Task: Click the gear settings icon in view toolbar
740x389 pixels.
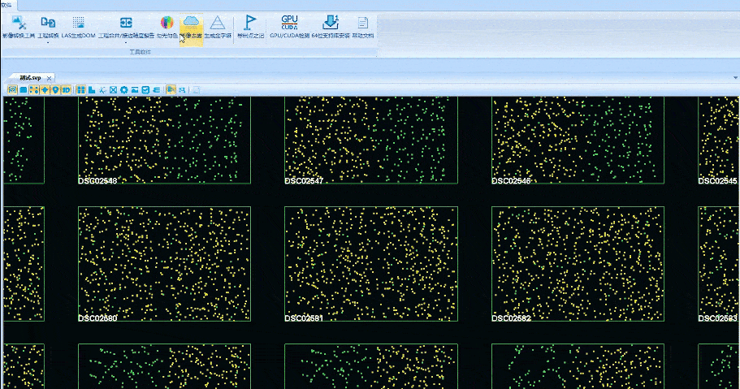Action: click(x=123, y=89)
